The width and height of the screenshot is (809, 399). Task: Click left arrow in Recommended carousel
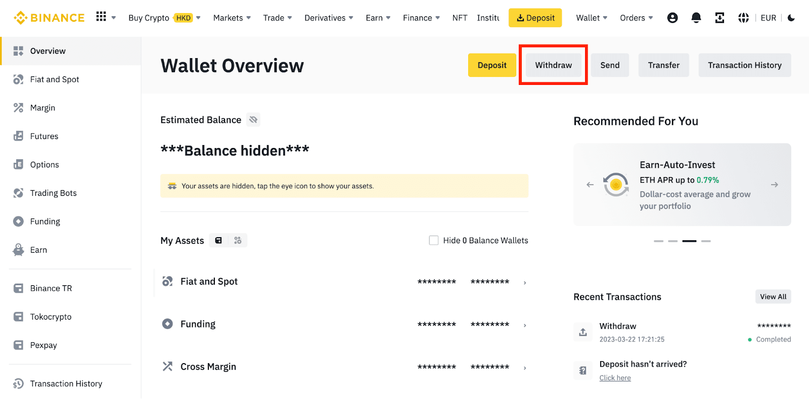[x=590, y=185]
